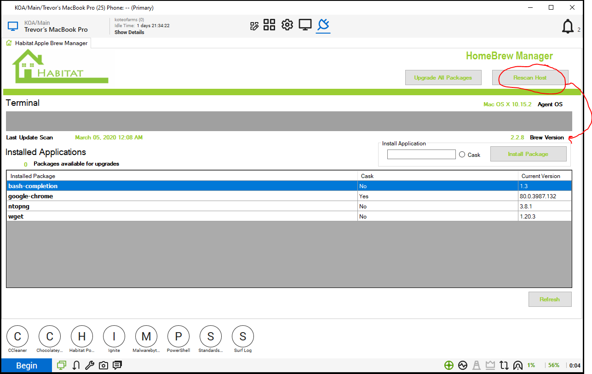Click the camera screenshot icon in bottom bar
The image size is (592, 374).
point(103,365)
